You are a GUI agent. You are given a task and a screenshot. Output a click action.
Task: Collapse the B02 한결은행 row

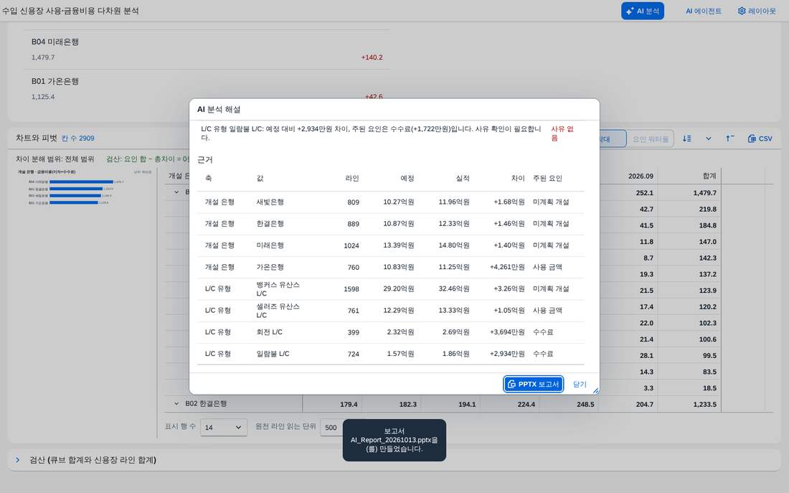pos(176,404)
